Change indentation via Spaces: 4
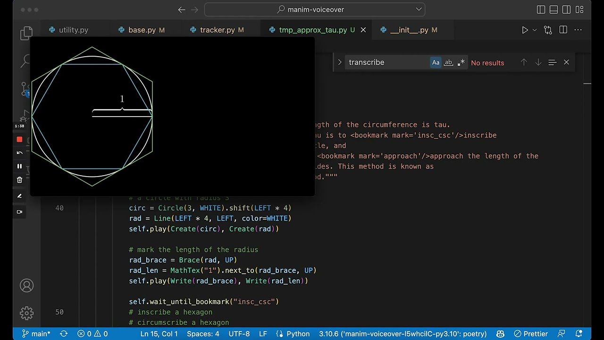The image size is (604, 340). (x=203, y=333)
